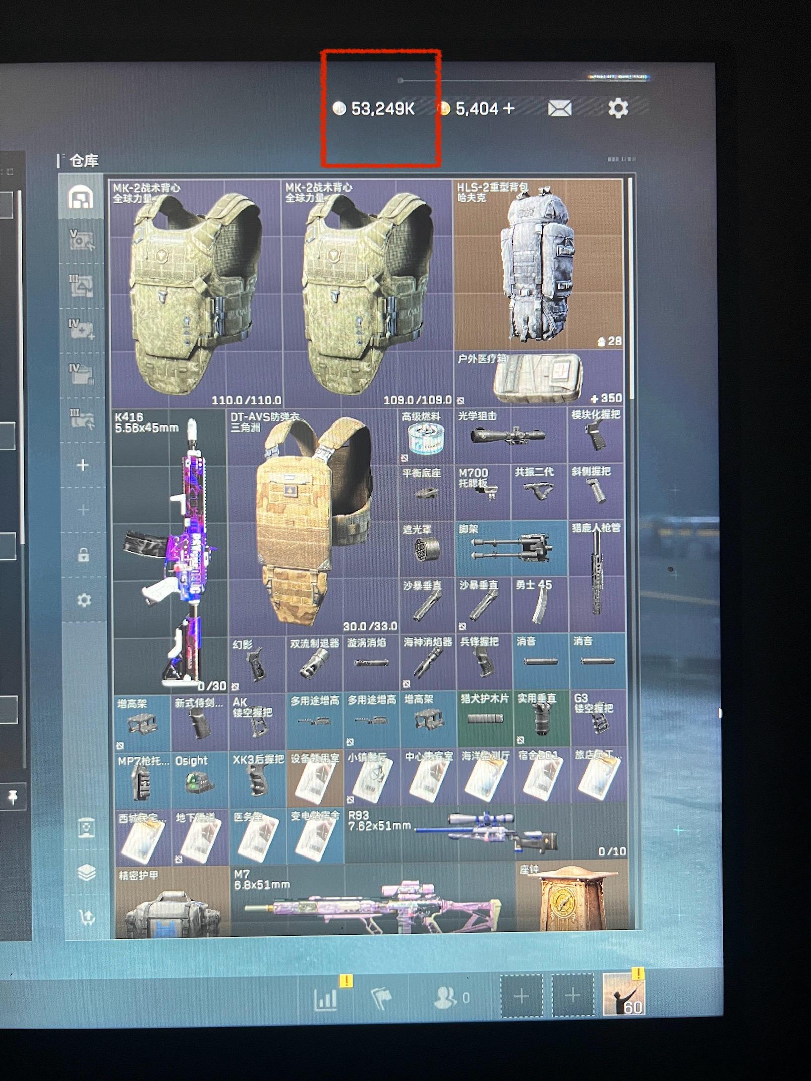Select the 设备领用室 key card
The image size is (811, 1081).
click(315, 777)
